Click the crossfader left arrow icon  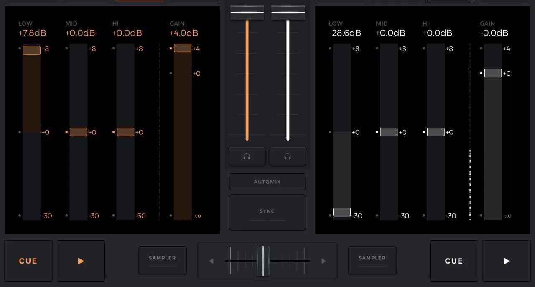[211, 261]
